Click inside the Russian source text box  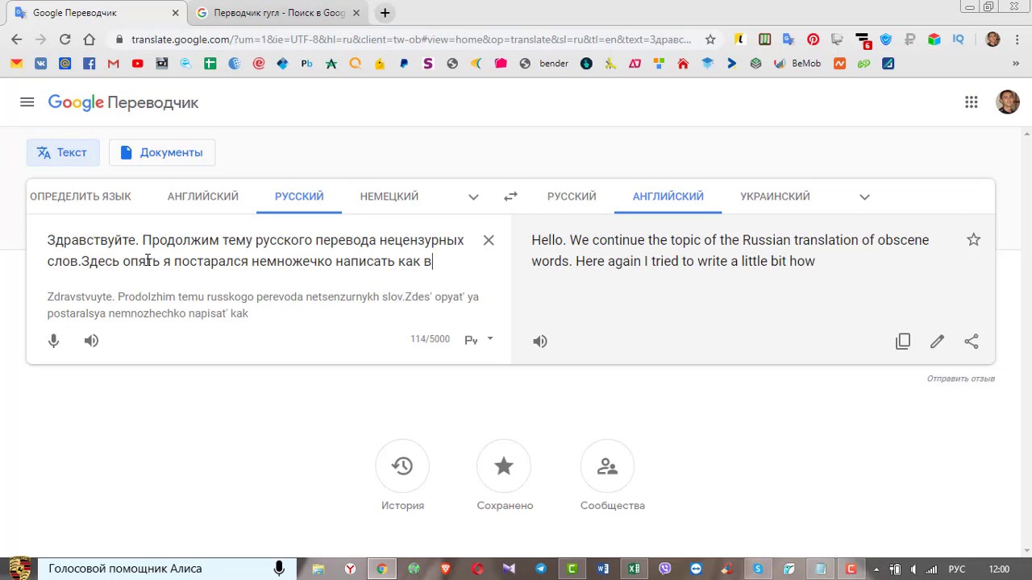point(256,251)
